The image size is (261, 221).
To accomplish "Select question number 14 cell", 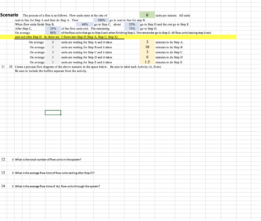I will pos(3,186).
